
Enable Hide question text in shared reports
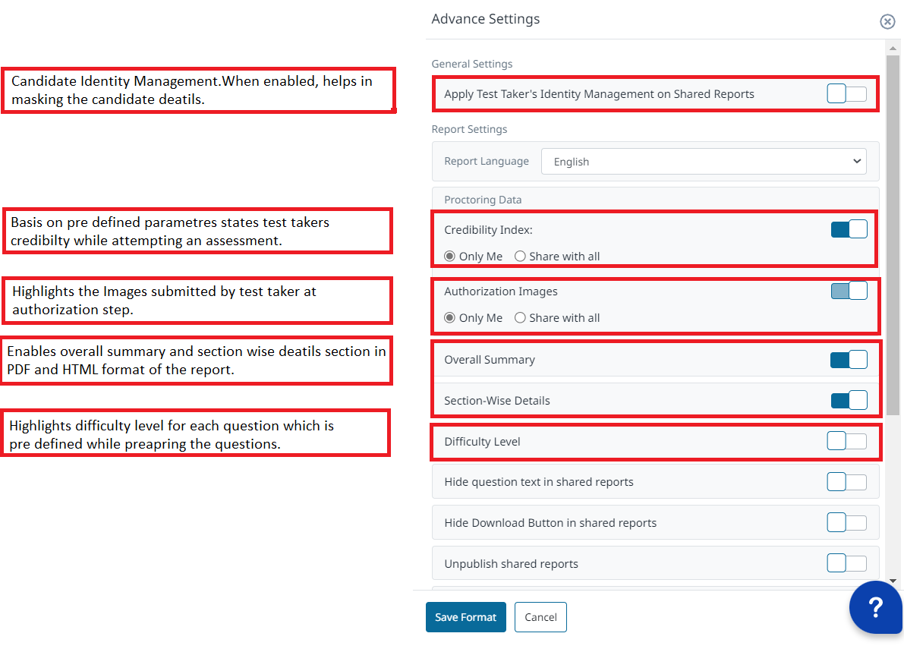(x=846, y=482)
